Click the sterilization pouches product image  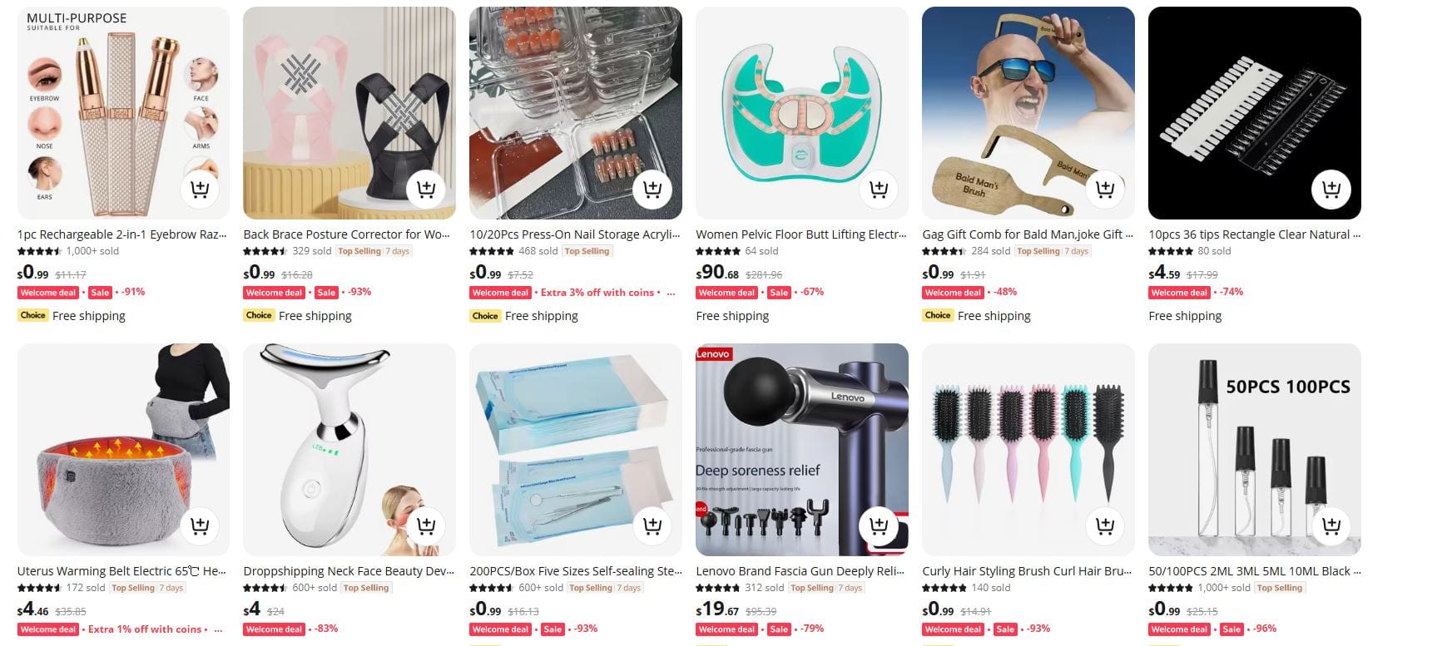(576, 450)
